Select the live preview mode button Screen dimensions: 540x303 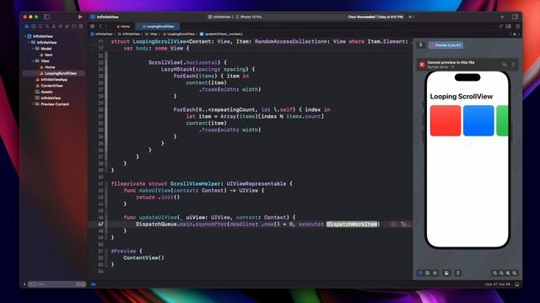click(420, 273)
